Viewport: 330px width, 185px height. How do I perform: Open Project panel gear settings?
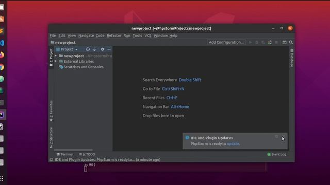click(103, 49)
